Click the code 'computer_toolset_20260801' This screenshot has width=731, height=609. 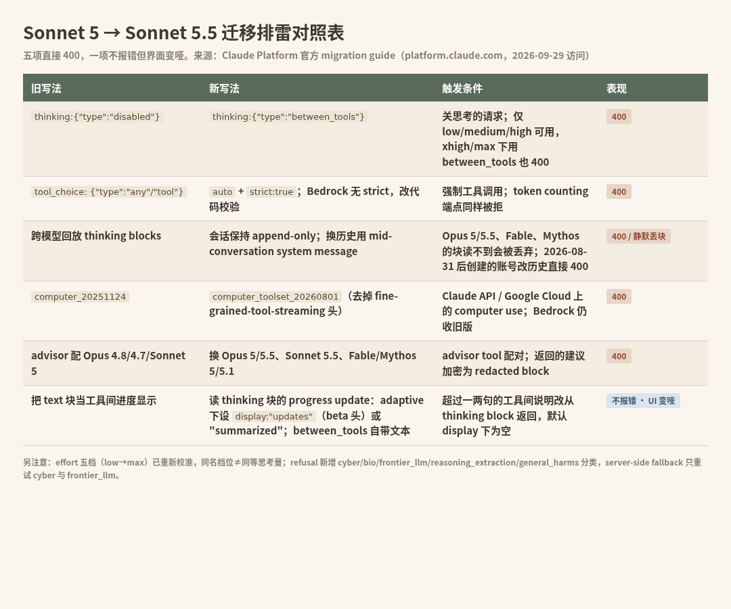[x=275, y=297]
